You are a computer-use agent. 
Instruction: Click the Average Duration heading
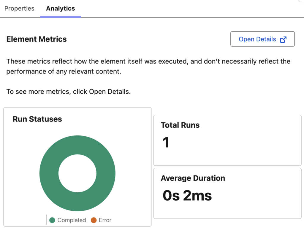coord(193,178)
